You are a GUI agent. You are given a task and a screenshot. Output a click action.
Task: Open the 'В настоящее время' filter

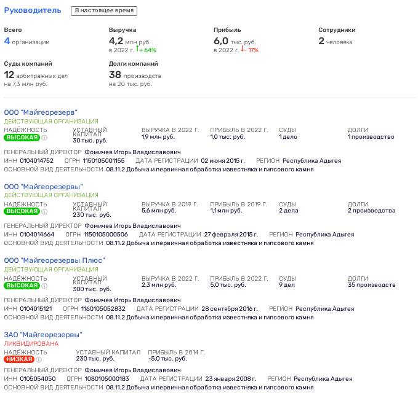click(104, 11)
